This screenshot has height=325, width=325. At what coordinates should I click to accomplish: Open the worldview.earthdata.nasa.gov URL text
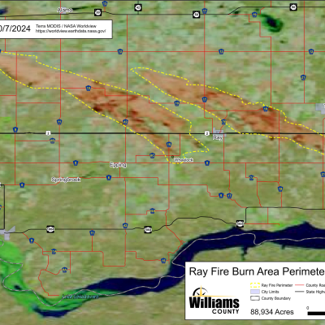point(71,31)
